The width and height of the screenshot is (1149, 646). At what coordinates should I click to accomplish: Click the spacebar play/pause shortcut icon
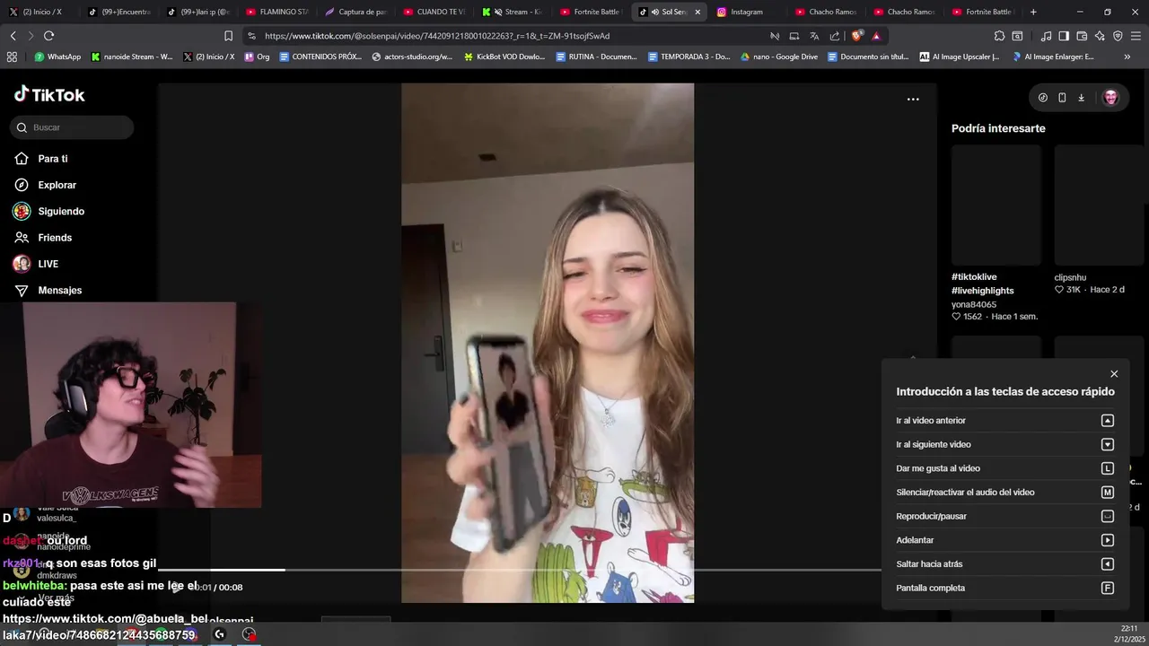1107,516
